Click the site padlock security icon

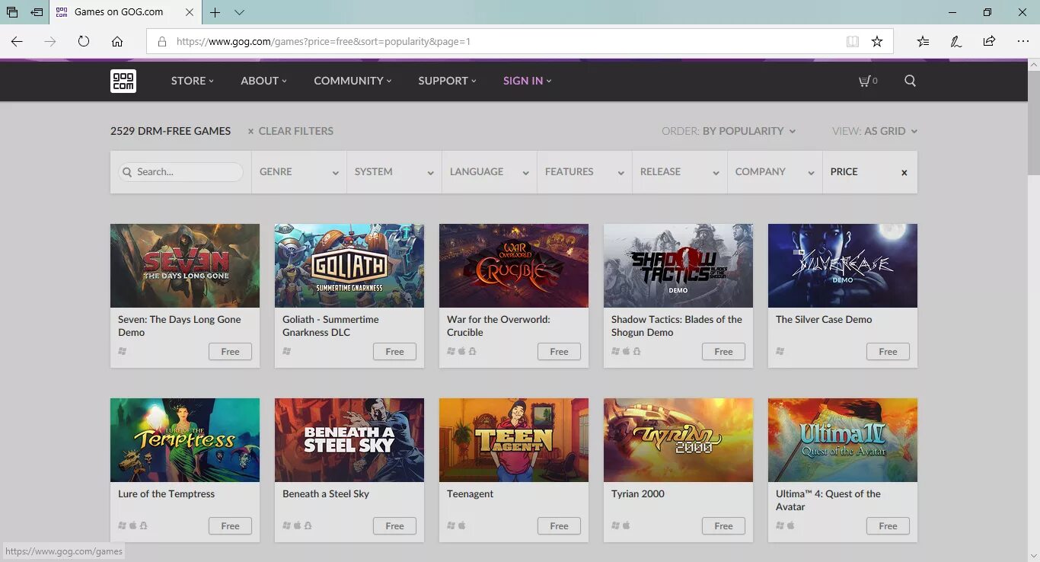pos(161,42)
